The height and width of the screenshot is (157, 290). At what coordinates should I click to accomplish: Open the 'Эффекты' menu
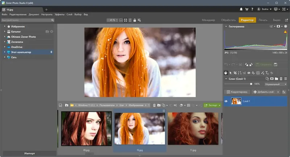click(x=59, y=14)
